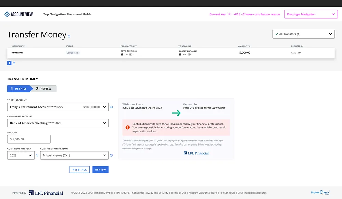Click the Submit Date column header
This screenshot has width=342, height=199.
click(x=18, y=46)
